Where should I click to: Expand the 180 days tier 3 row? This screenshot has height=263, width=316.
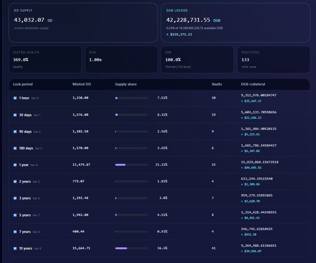15,148
